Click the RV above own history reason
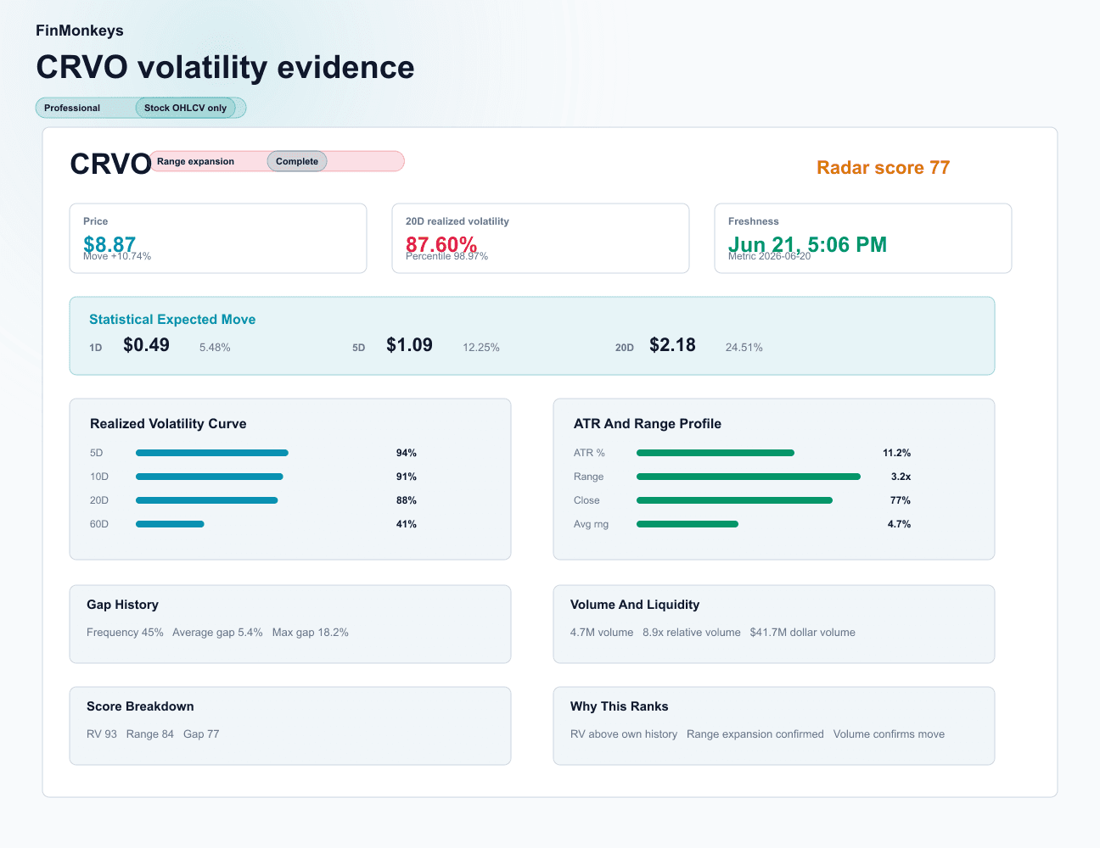 624,734
